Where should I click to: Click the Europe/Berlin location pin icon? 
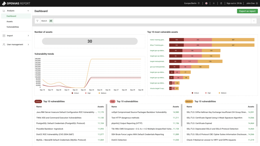tap(199, 3)
